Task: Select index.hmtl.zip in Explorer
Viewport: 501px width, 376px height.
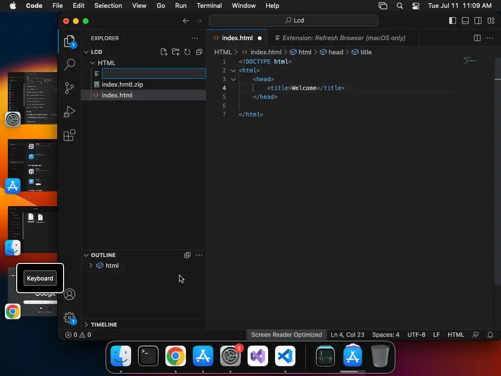Action: [143, 84]
